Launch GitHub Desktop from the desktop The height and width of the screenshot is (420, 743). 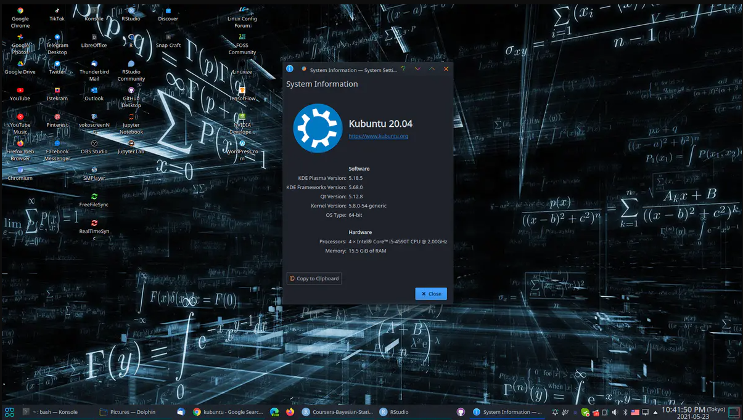[131, 97]
